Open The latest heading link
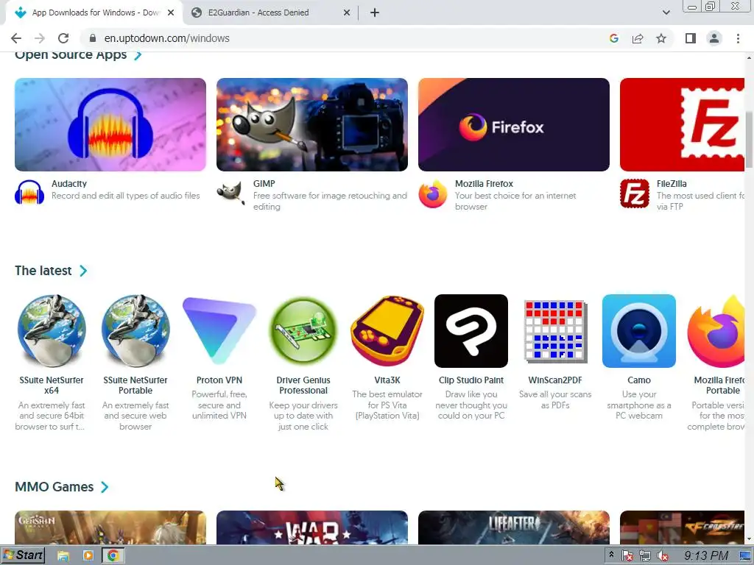 (43, 271)
